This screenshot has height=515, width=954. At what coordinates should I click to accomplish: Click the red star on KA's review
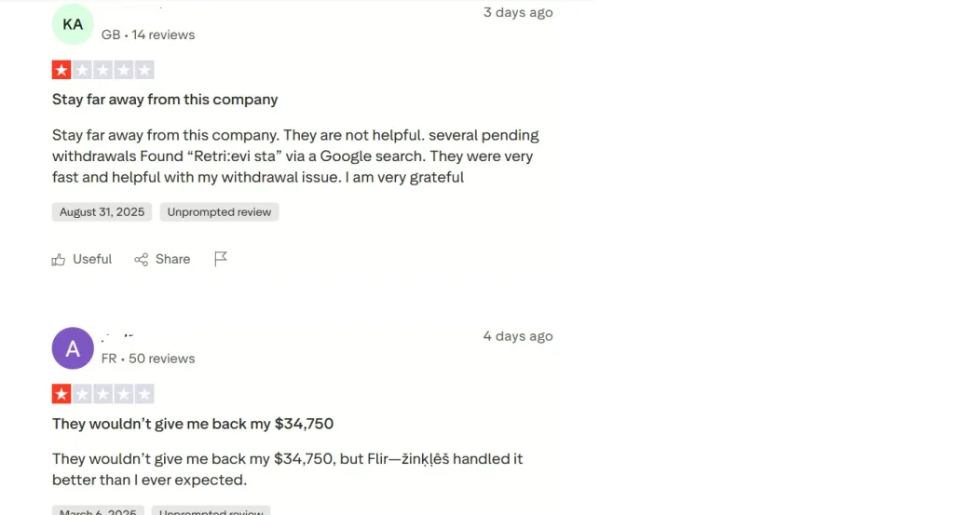[61, 70]
